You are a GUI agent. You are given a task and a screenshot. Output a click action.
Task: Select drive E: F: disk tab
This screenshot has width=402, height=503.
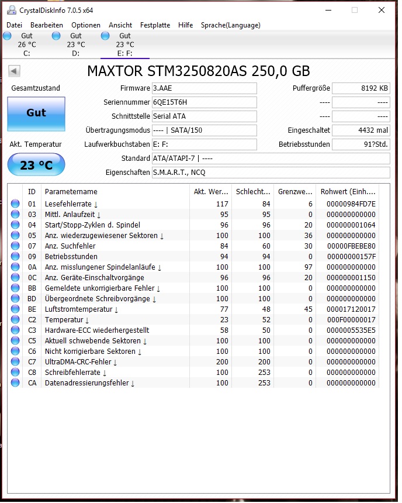point(124,44)
